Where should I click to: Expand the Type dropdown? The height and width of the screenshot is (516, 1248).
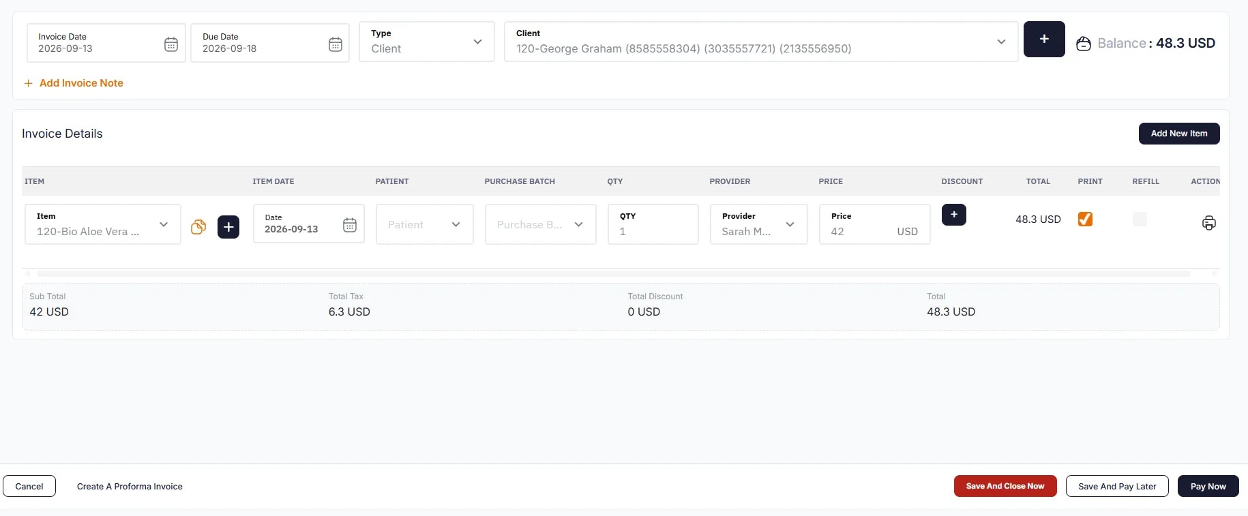coord(427,42)
